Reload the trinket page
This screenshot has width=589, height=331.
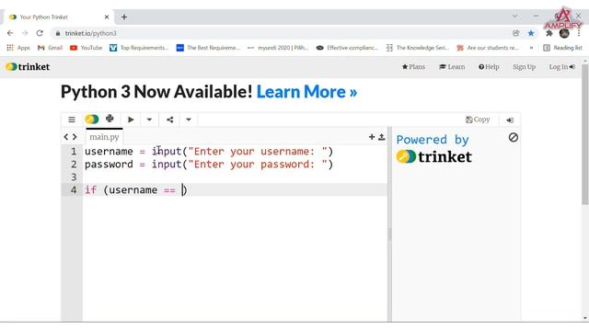coord(40,33)
